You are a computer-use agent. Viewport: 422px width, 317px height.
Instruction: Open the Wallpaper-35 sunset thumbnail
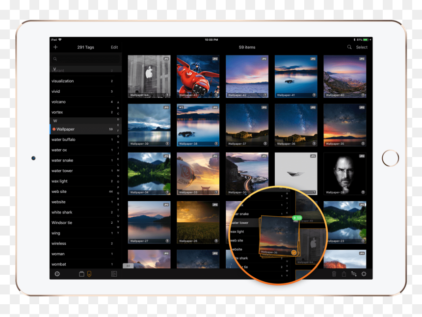[x=345, y=125]
